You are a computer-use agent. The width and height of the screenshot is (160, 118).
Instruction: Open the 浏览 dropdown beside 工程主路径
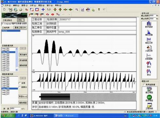21,20
